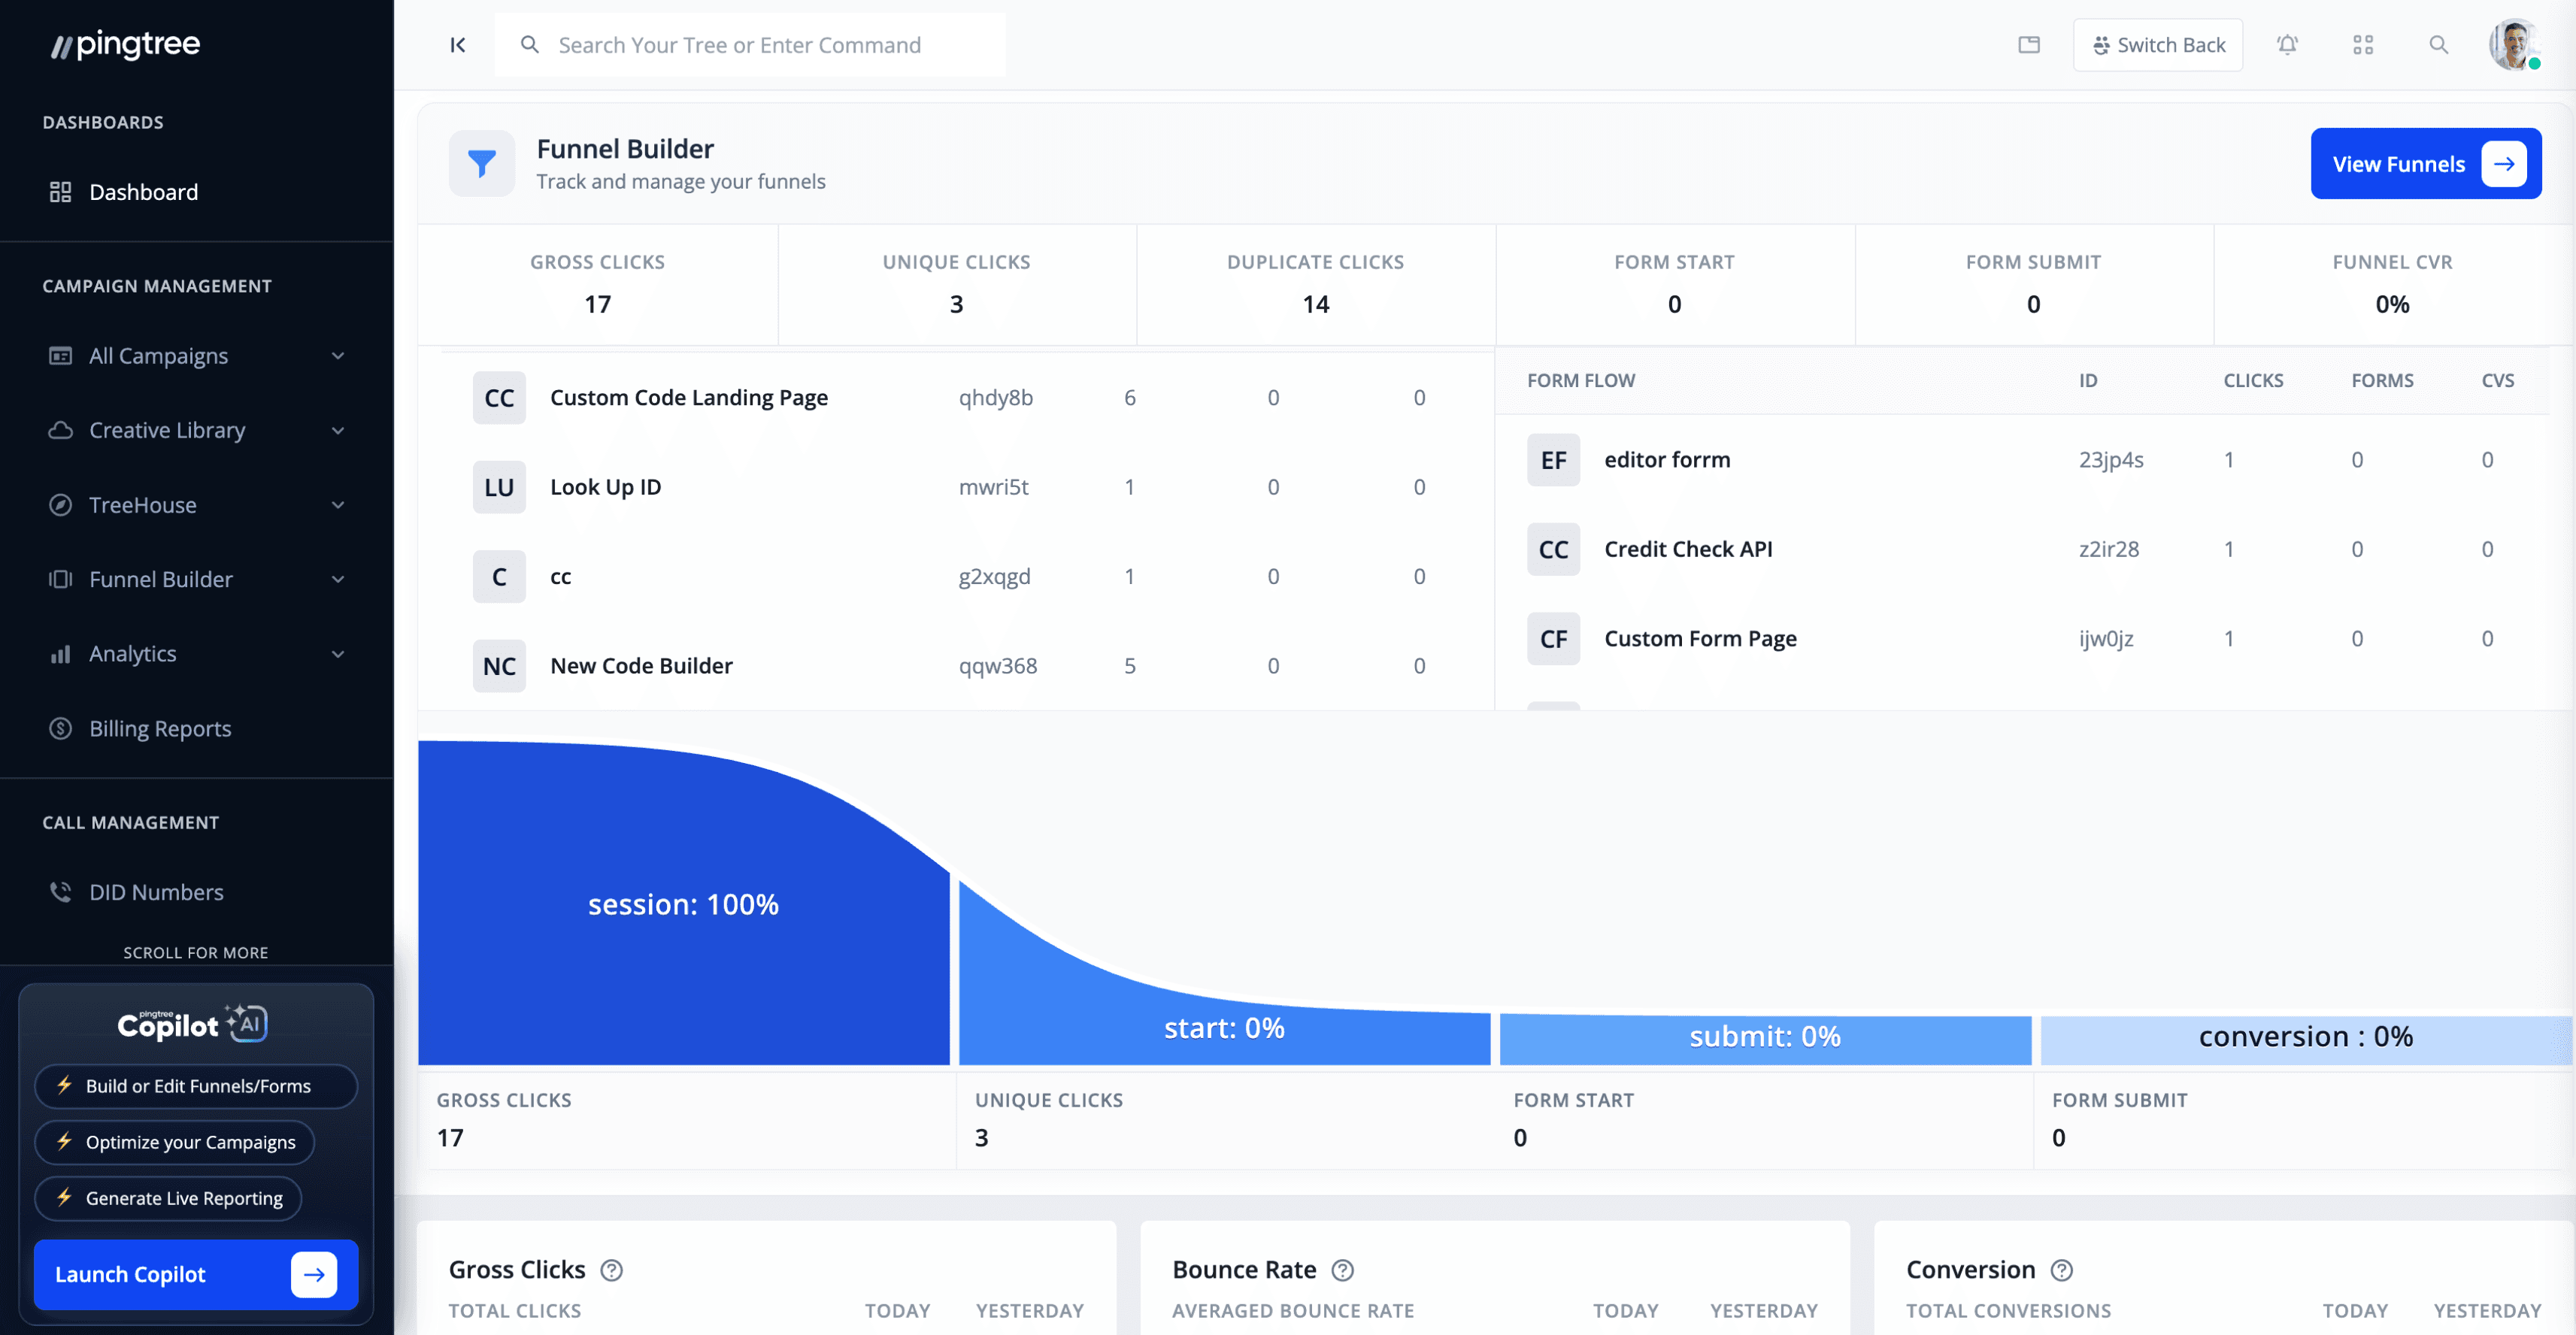Select DID Numbers under Call Management
Screen dimensions: 2576x1335
coord(156,891)
